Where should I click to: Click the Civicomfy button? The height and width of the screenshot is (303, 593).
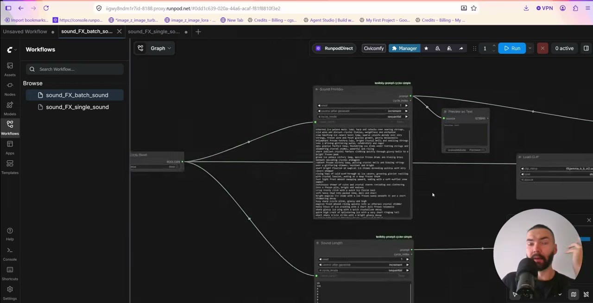point(374,48)
